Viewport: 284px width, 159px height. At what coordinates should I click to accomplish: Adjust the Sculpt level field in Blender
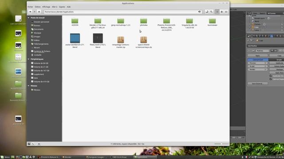(x=257, y=66)
